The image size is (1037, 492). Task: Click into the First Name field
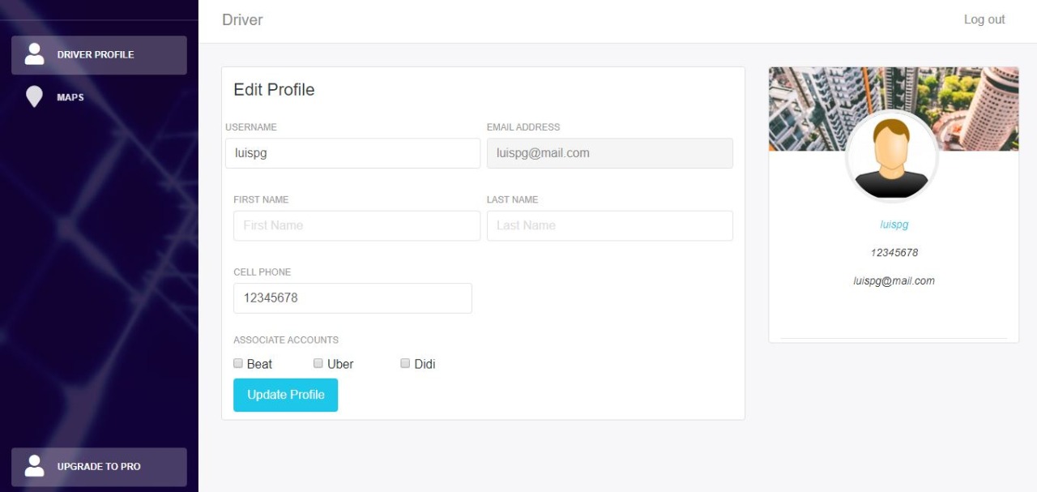[x=356, y=225]
